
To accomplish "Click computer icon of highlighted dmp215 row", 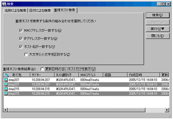I will 6,93.
